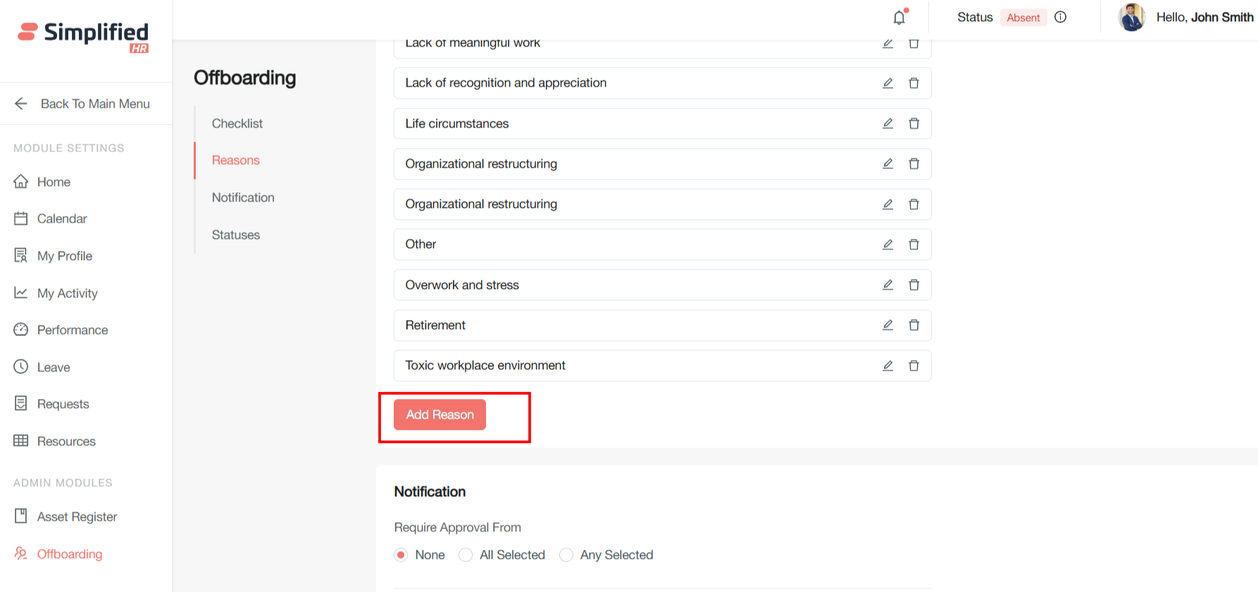Select the 'All Selected' approval option

click(x=466, y=555)
